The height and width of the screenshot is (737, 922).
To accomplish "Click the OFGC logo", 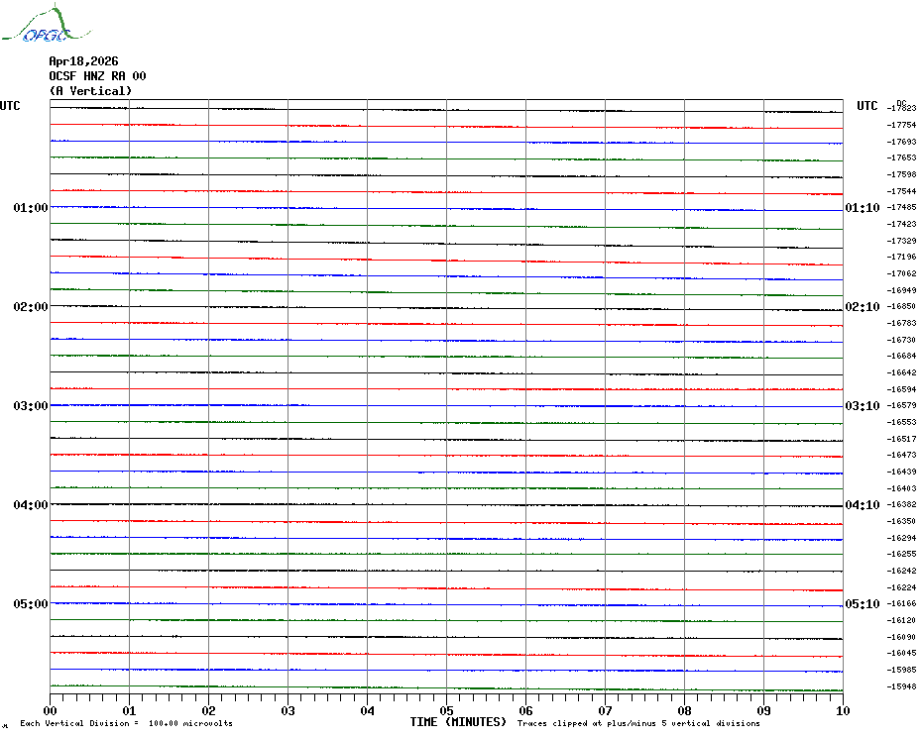I will pos(47,23).
